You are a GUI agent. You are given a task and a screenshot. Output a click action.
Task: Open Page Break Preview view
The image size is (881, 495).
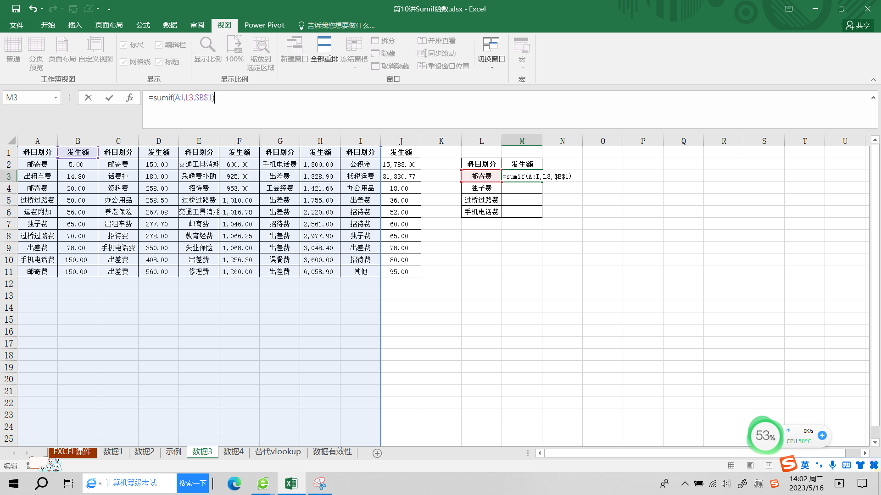coord(36,54)
